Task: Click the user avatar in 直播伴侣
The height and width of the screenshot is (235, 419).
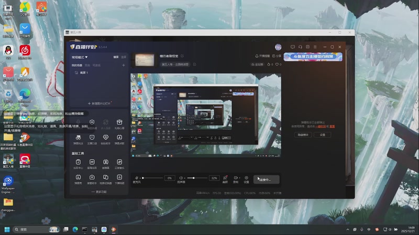Action: pos(278,47)
